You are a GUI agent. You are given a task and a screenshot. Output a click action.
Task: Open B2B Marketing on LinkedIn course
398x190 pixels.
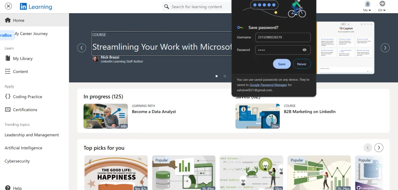click(x=310, y=111)
